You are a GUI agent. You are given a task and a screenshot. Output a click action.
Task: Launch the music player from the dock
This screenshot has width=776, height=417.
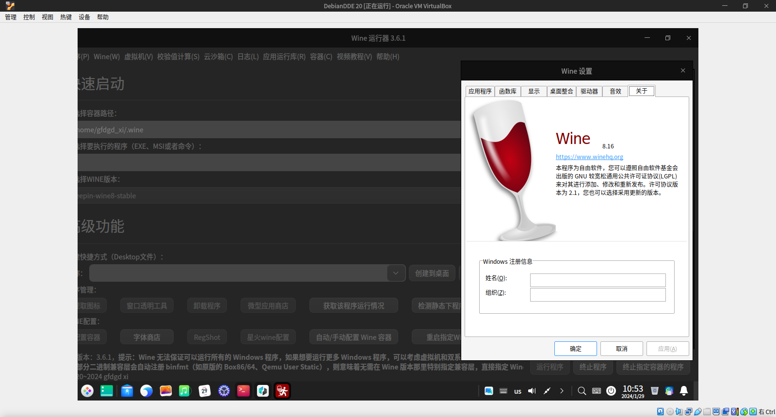(x=185, y=391)
